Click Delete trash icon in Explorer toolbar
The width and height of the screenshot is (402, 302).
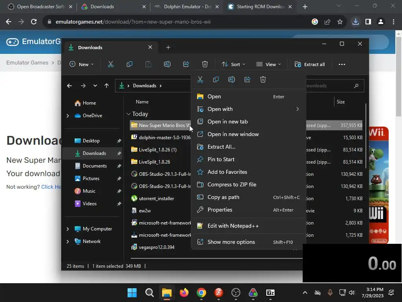(x=205, y=64)
